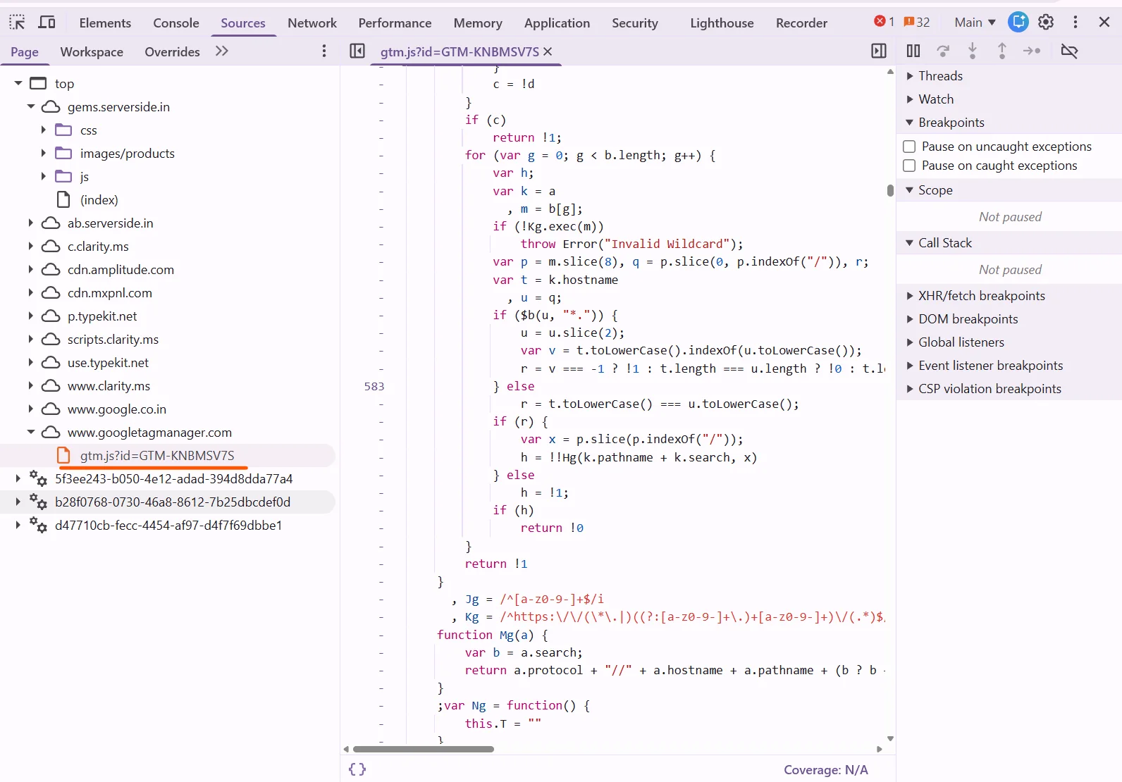1122x782 pixels.
Task: Open the DevTools three-dot customize menu
Action: [x=1075, y=23]
